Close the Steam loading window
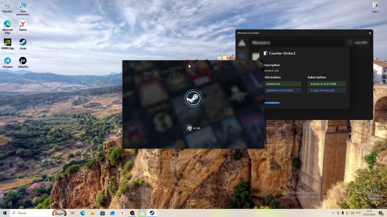The height and width of the screenshot is (217, 387). pyautogui.click(x=261, y=63)
